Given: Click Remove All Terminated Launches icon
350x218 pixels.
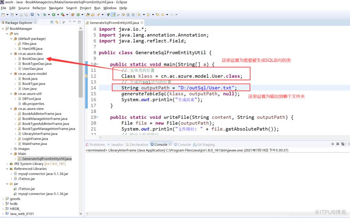Looking at the screenshot, I should 343,144.
